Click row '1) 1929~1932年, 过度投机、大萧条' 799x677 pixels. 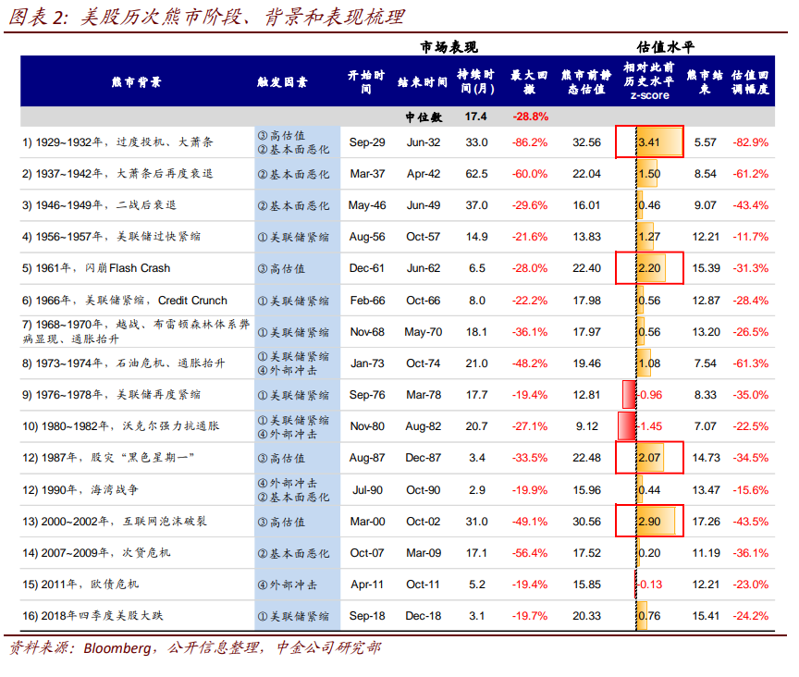click(117, 142)
